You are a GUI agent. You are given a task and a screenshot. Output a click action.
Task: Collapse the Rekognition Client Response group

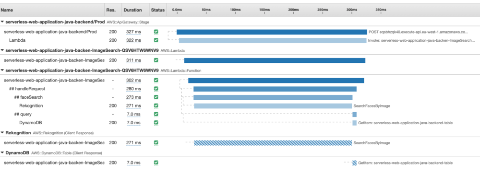tap(2, 133)
